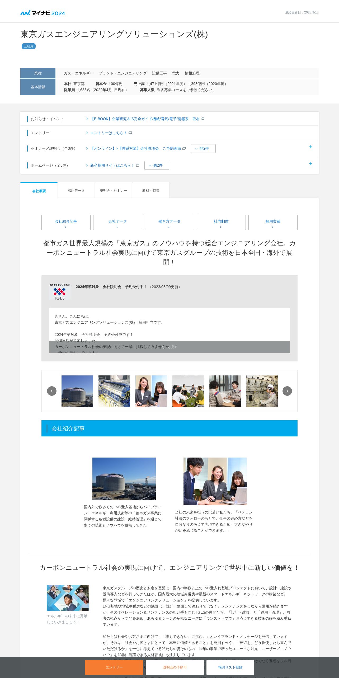Click external-link icon beside ご予約画面

[x=184, y=148]
